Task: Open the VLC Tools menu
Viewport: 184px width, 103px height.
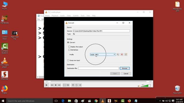Action: click(83, 15)
